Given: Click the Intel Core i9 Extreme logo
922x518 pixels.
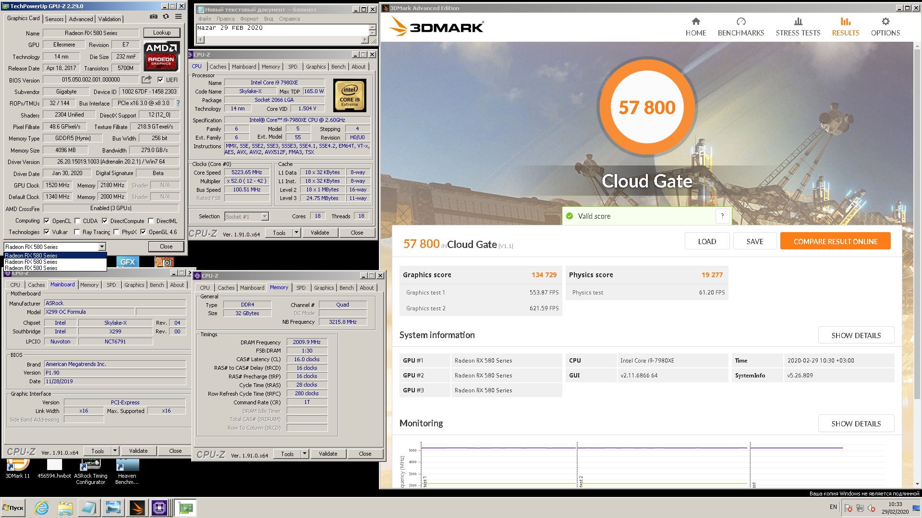Looking at the screenshot, I should pyautogui.click(x=350, y=96).
